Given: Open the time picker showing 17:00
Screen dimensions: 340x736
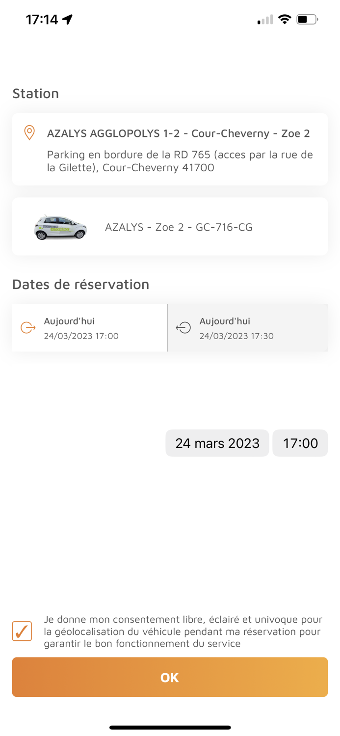Looking at the screenshot, I should point(300,443).
